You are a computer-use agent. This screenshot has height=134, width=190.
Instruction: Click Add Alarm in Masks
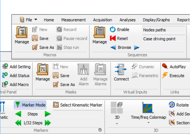(83, 75)
